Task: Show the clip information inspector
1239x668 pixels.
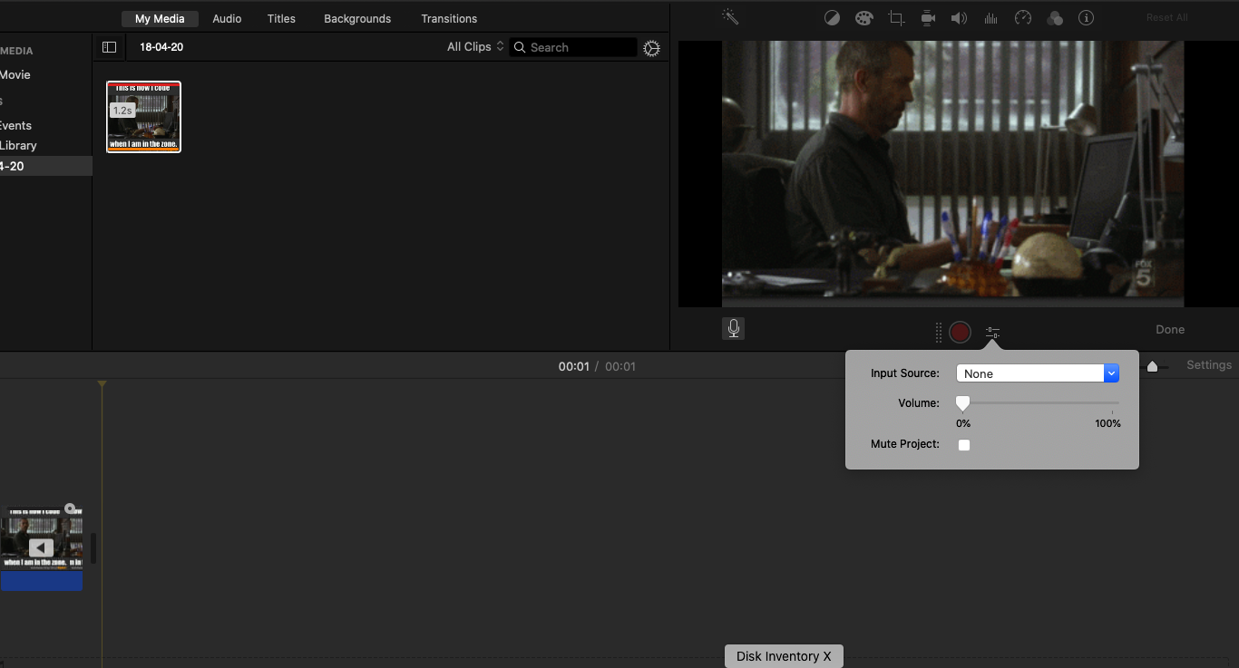Action: 1086,18
